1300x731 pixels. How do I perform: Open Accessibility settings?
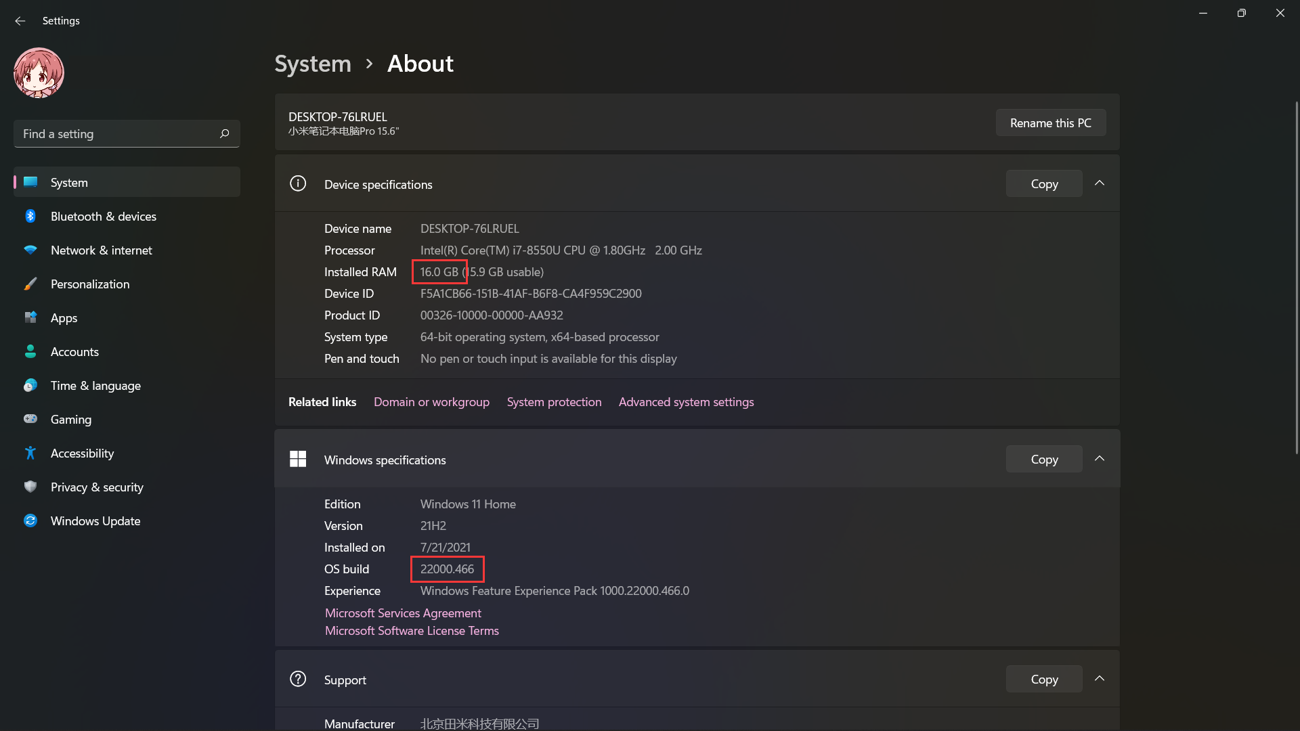point(127,453)
